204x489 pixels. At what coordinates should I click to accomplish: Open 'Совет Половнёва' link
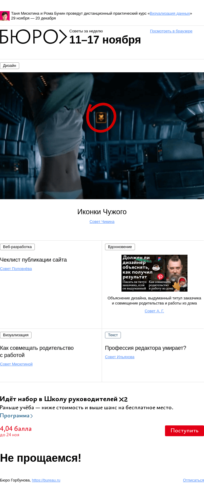point(16,269)
